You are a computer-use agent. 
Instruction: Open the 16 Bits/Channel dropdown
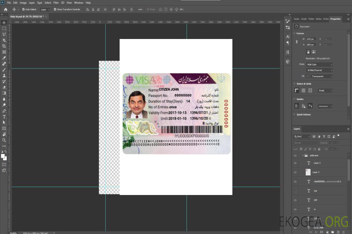pos(319,70)
